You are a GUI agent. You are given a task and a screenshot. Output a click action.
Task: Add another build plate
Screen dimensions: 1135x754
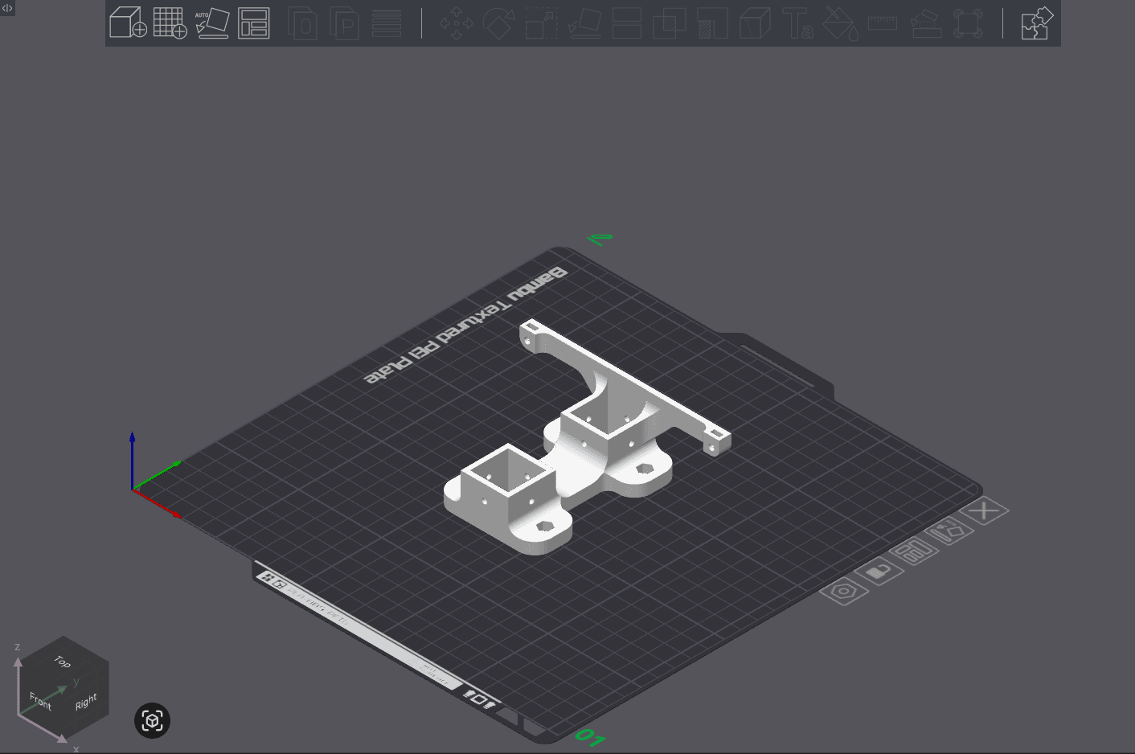pos(171,23)
